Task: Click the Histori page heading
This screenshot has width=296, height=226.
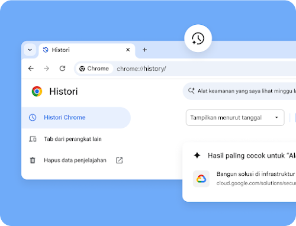Action: tap(63, 92)
